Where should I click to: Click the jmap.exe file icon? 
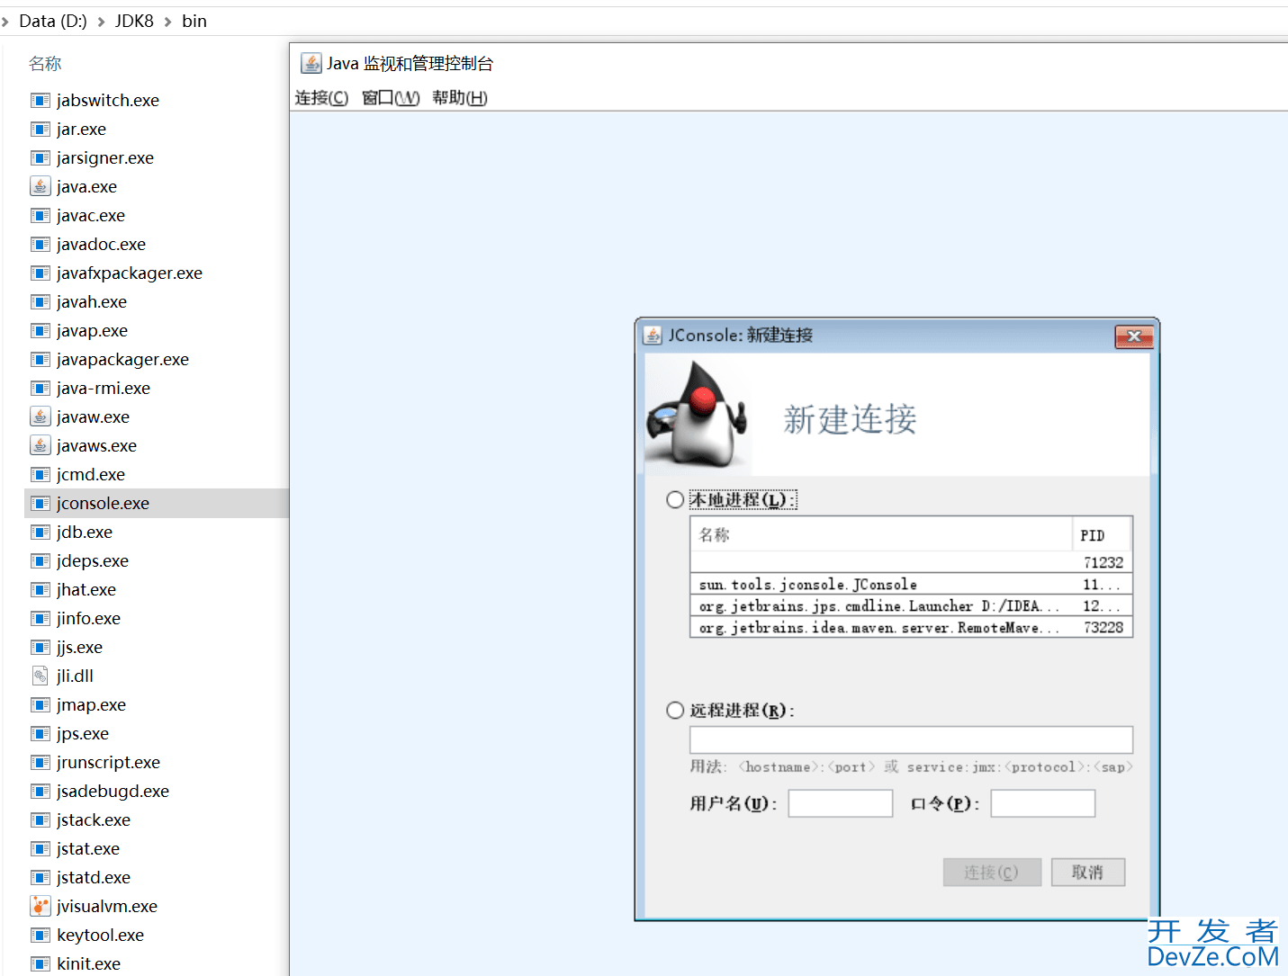click(40, 705)
